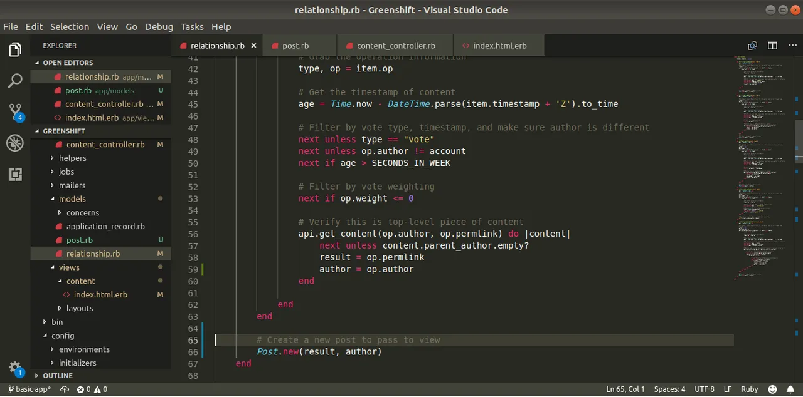This screenshot has width=803, height=397.
Task: Open the Extensions view icon
Action: (15, 175)
